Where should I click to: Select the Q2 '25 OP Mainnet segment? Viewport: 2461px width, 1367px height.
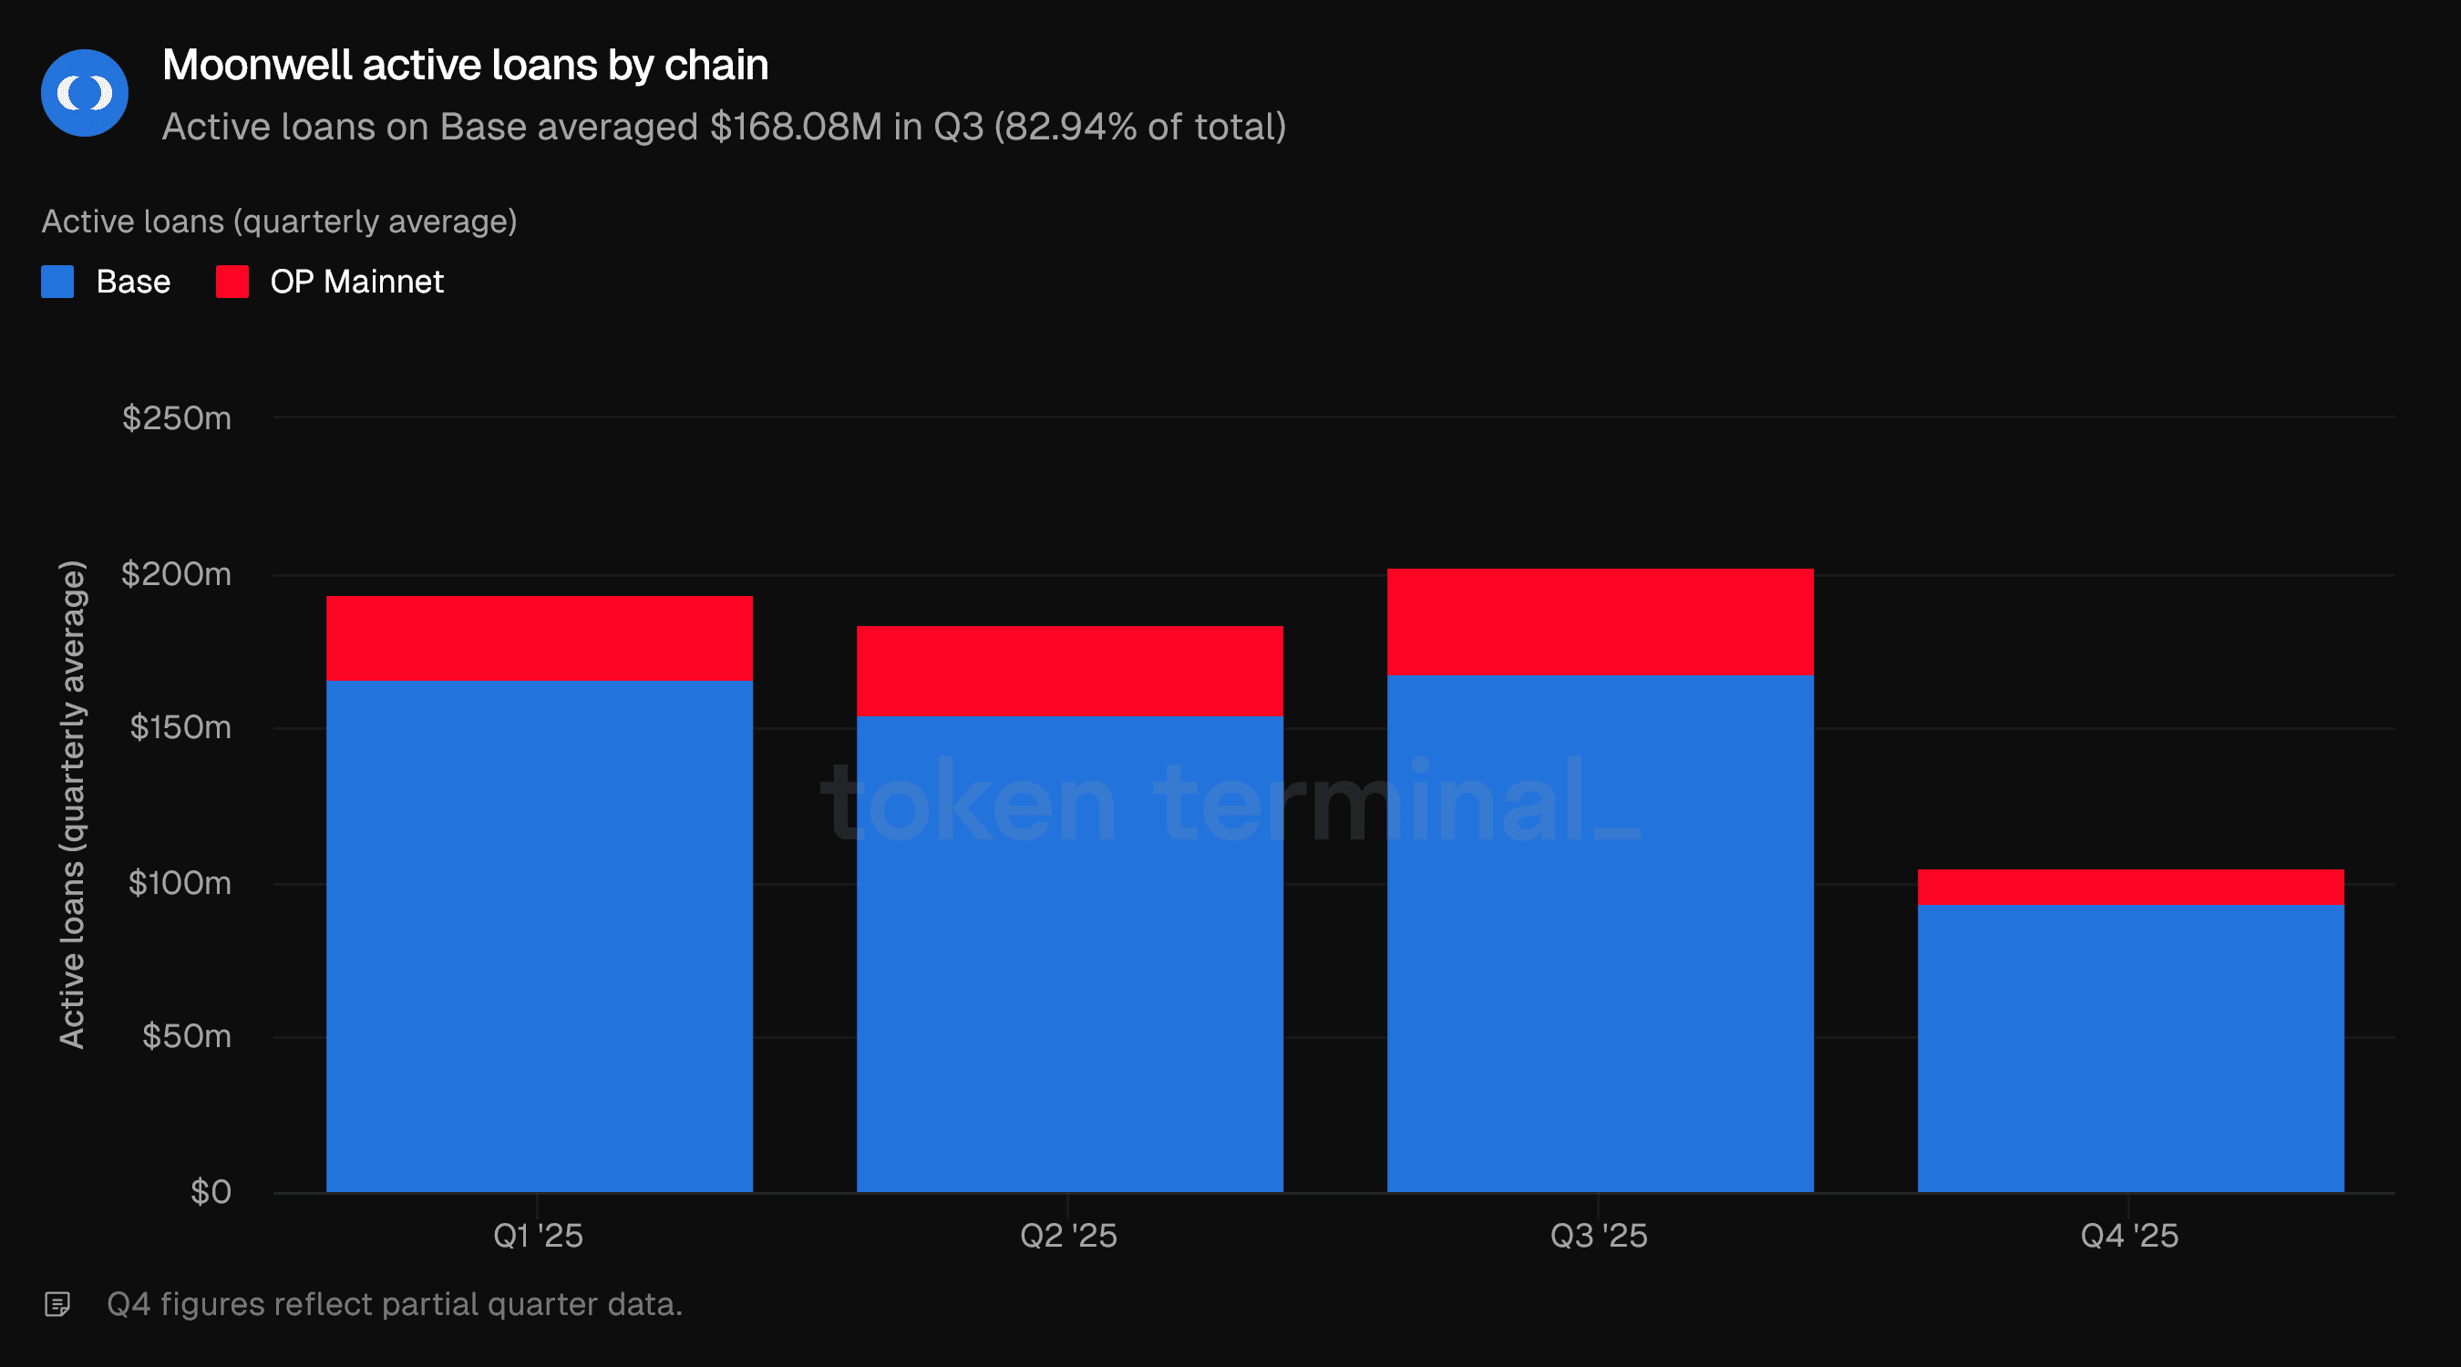coord(1069,671)
